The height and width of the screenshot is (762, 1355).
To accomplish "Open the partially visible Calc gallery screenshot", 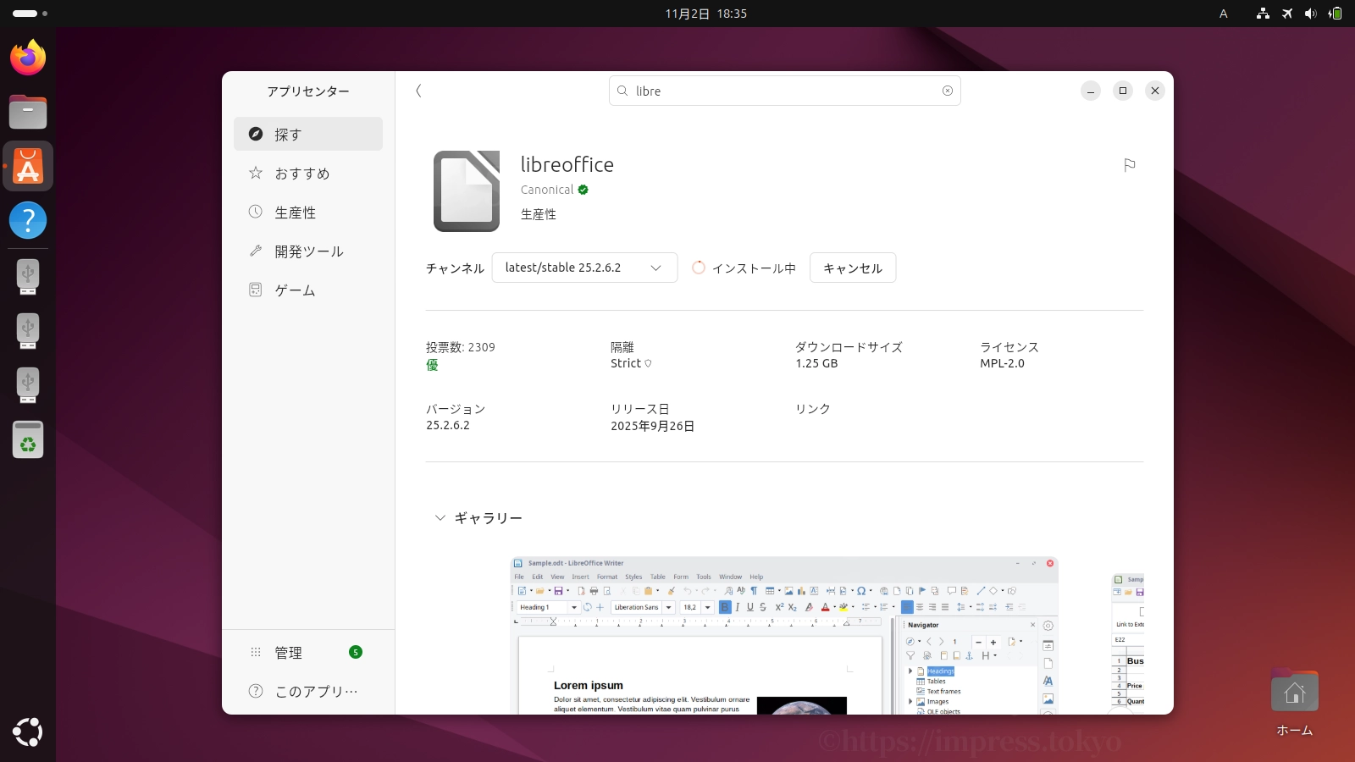I will [1128, 643].
